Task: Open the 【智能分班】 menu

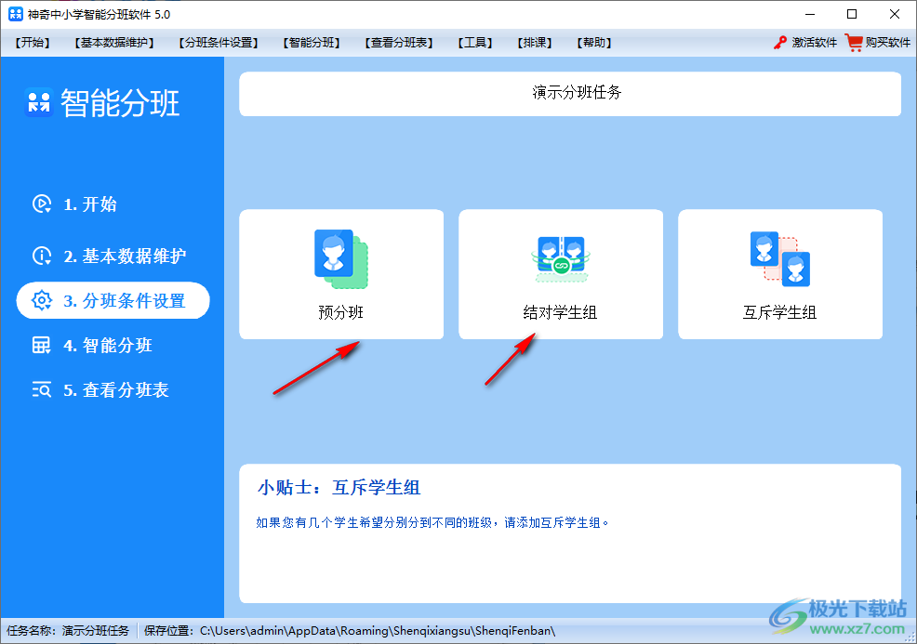Action: 312,43
